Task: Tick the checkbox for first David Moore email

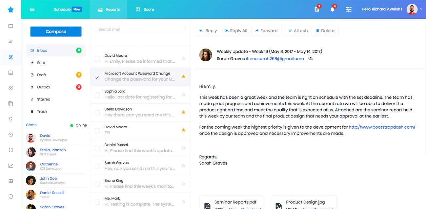Action: pos(97,59)
